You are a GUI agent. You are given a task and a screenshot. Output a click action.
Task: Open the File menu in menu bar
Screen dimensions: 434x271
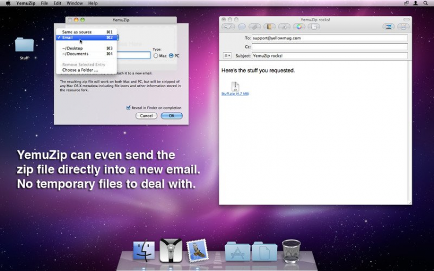coord(45,3)
